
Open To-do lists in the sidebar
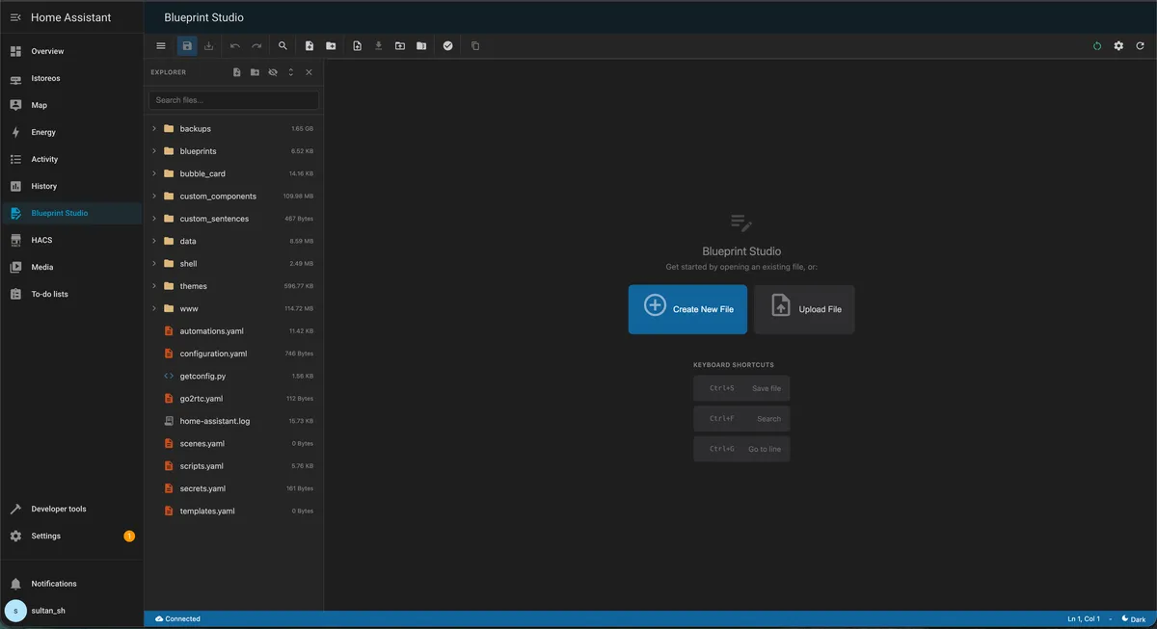(71, 294)
